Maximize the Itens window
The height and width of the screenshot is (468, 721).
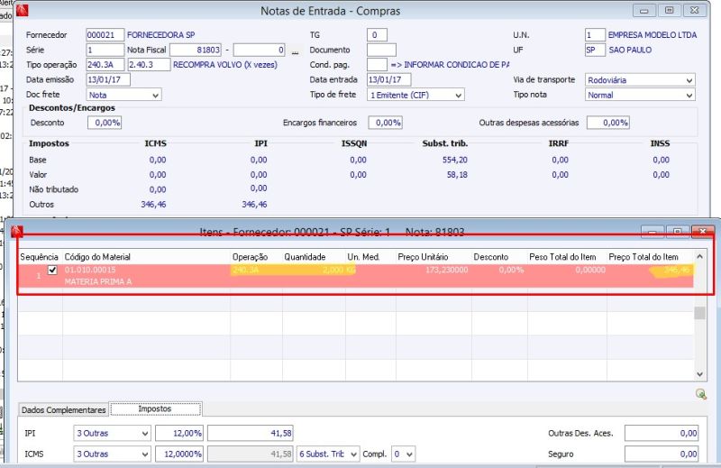[678, 232]
